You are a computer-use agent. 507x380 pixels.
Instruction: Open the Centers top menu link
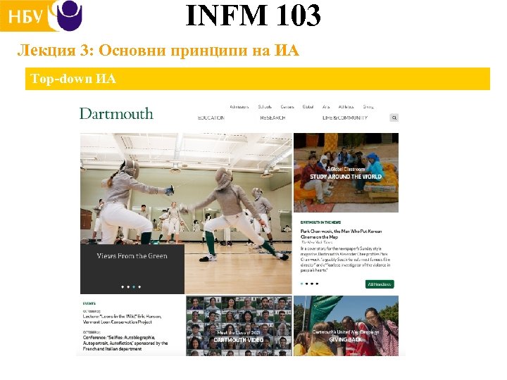(287, 107)
